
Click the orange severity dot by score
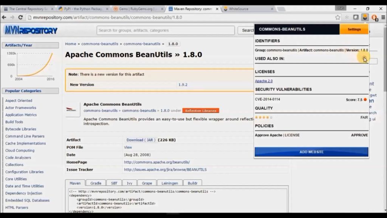tap(365, 100)
